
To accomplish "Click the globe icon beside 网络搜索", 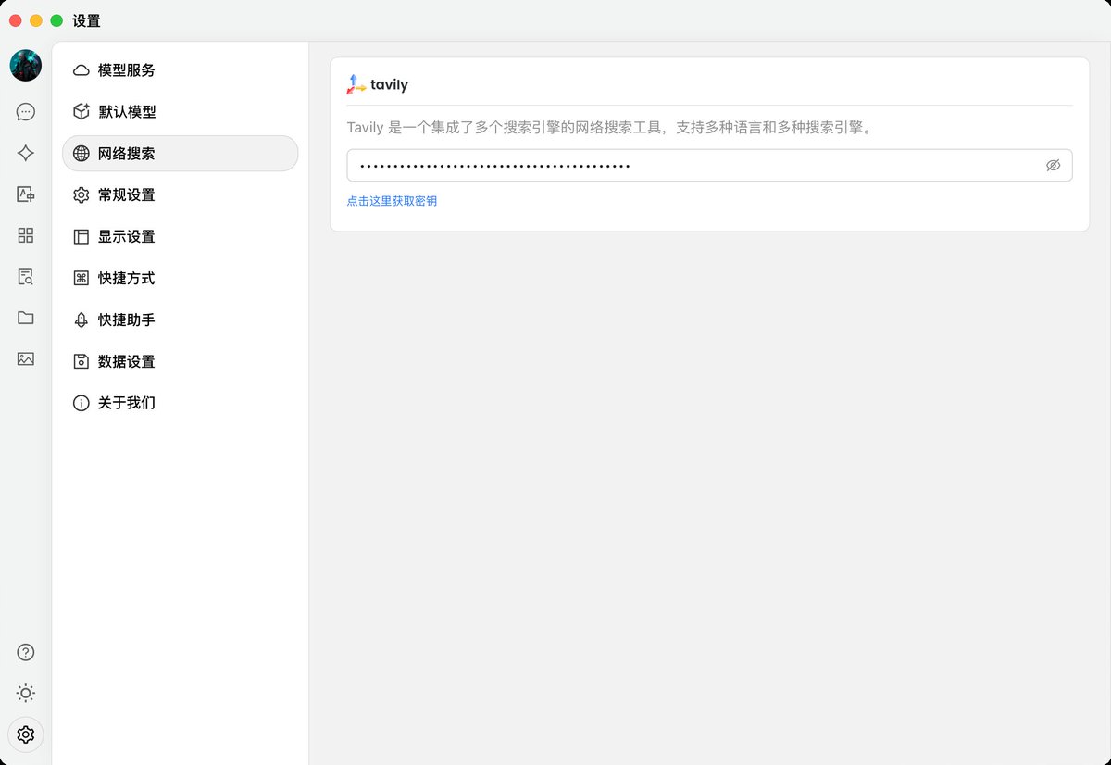I will coord(81,154).
